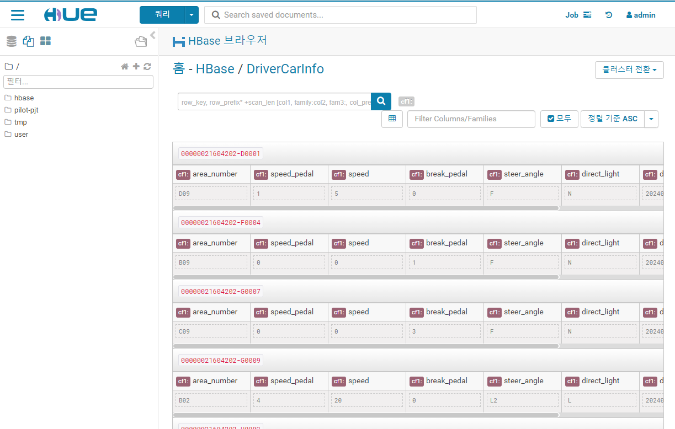This screenshot has width=675, height=429.
Task: Open the apps grid panel icon
Action: [46, 41]
